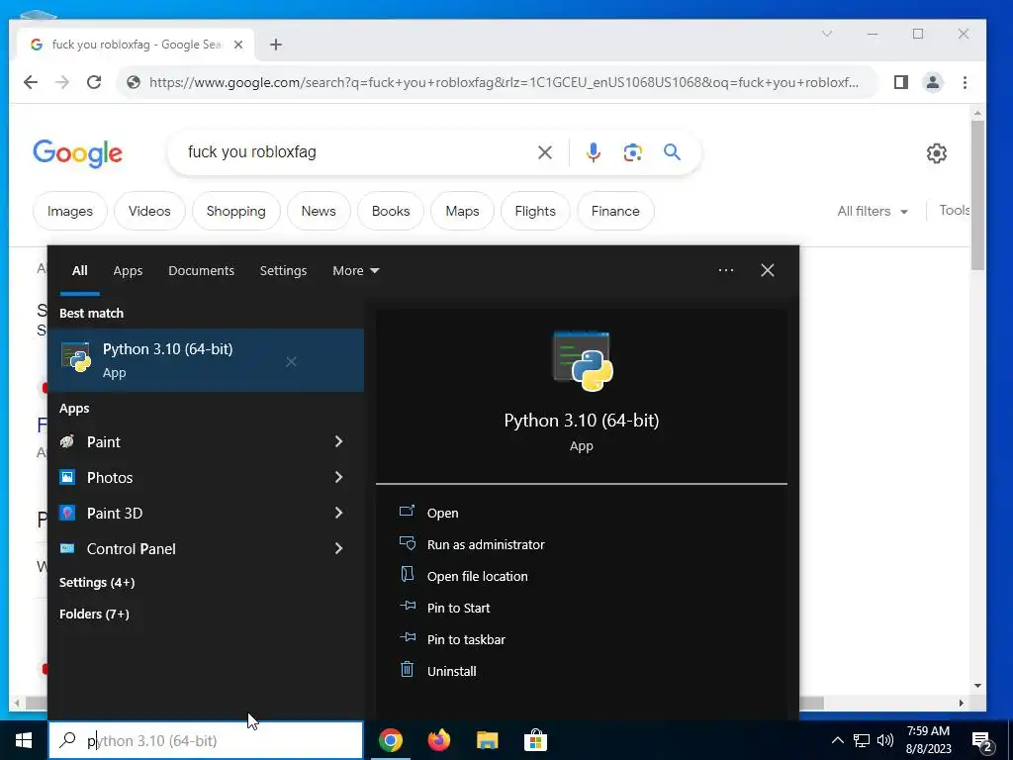Open Google quick settings gear

click(937, 153)
